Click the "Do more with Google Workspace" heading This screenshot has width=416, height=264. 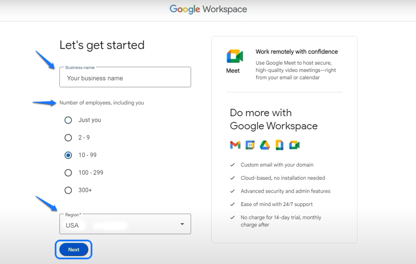[x=274, y=119]
